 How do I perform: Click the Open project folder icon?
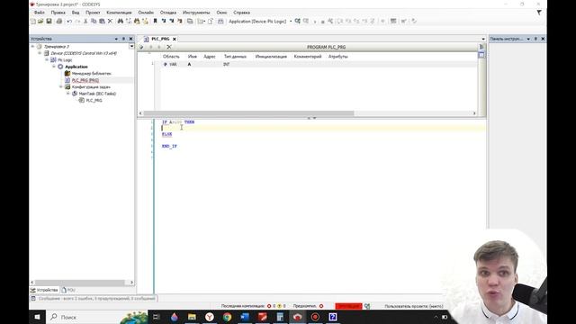[40, 22]
